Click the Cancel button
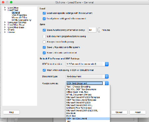This screenshot has height=122, width=149. (119, 112)
